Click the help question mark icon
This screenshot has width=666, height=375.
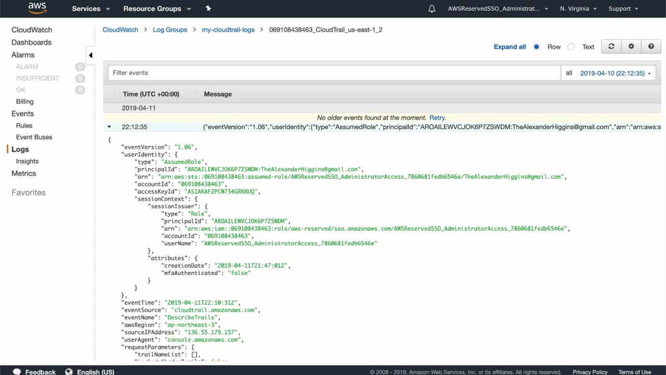[x=651, y=46]
